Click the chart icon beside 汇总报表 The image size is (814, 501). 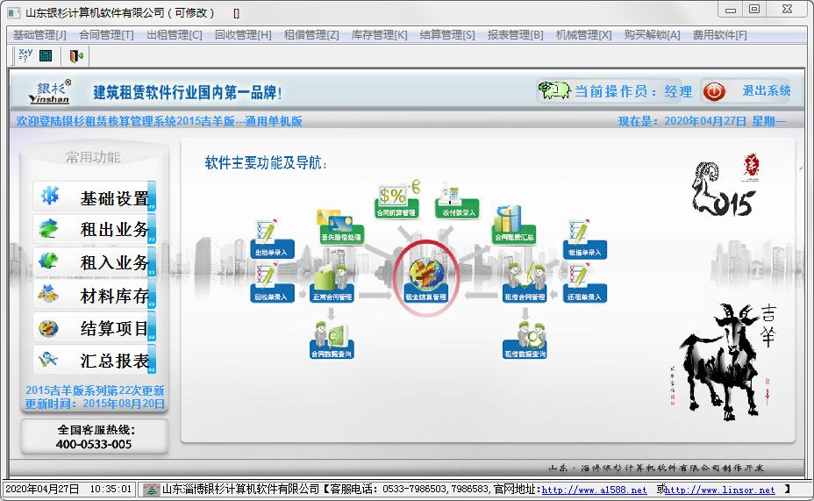(x=48, y=359)
